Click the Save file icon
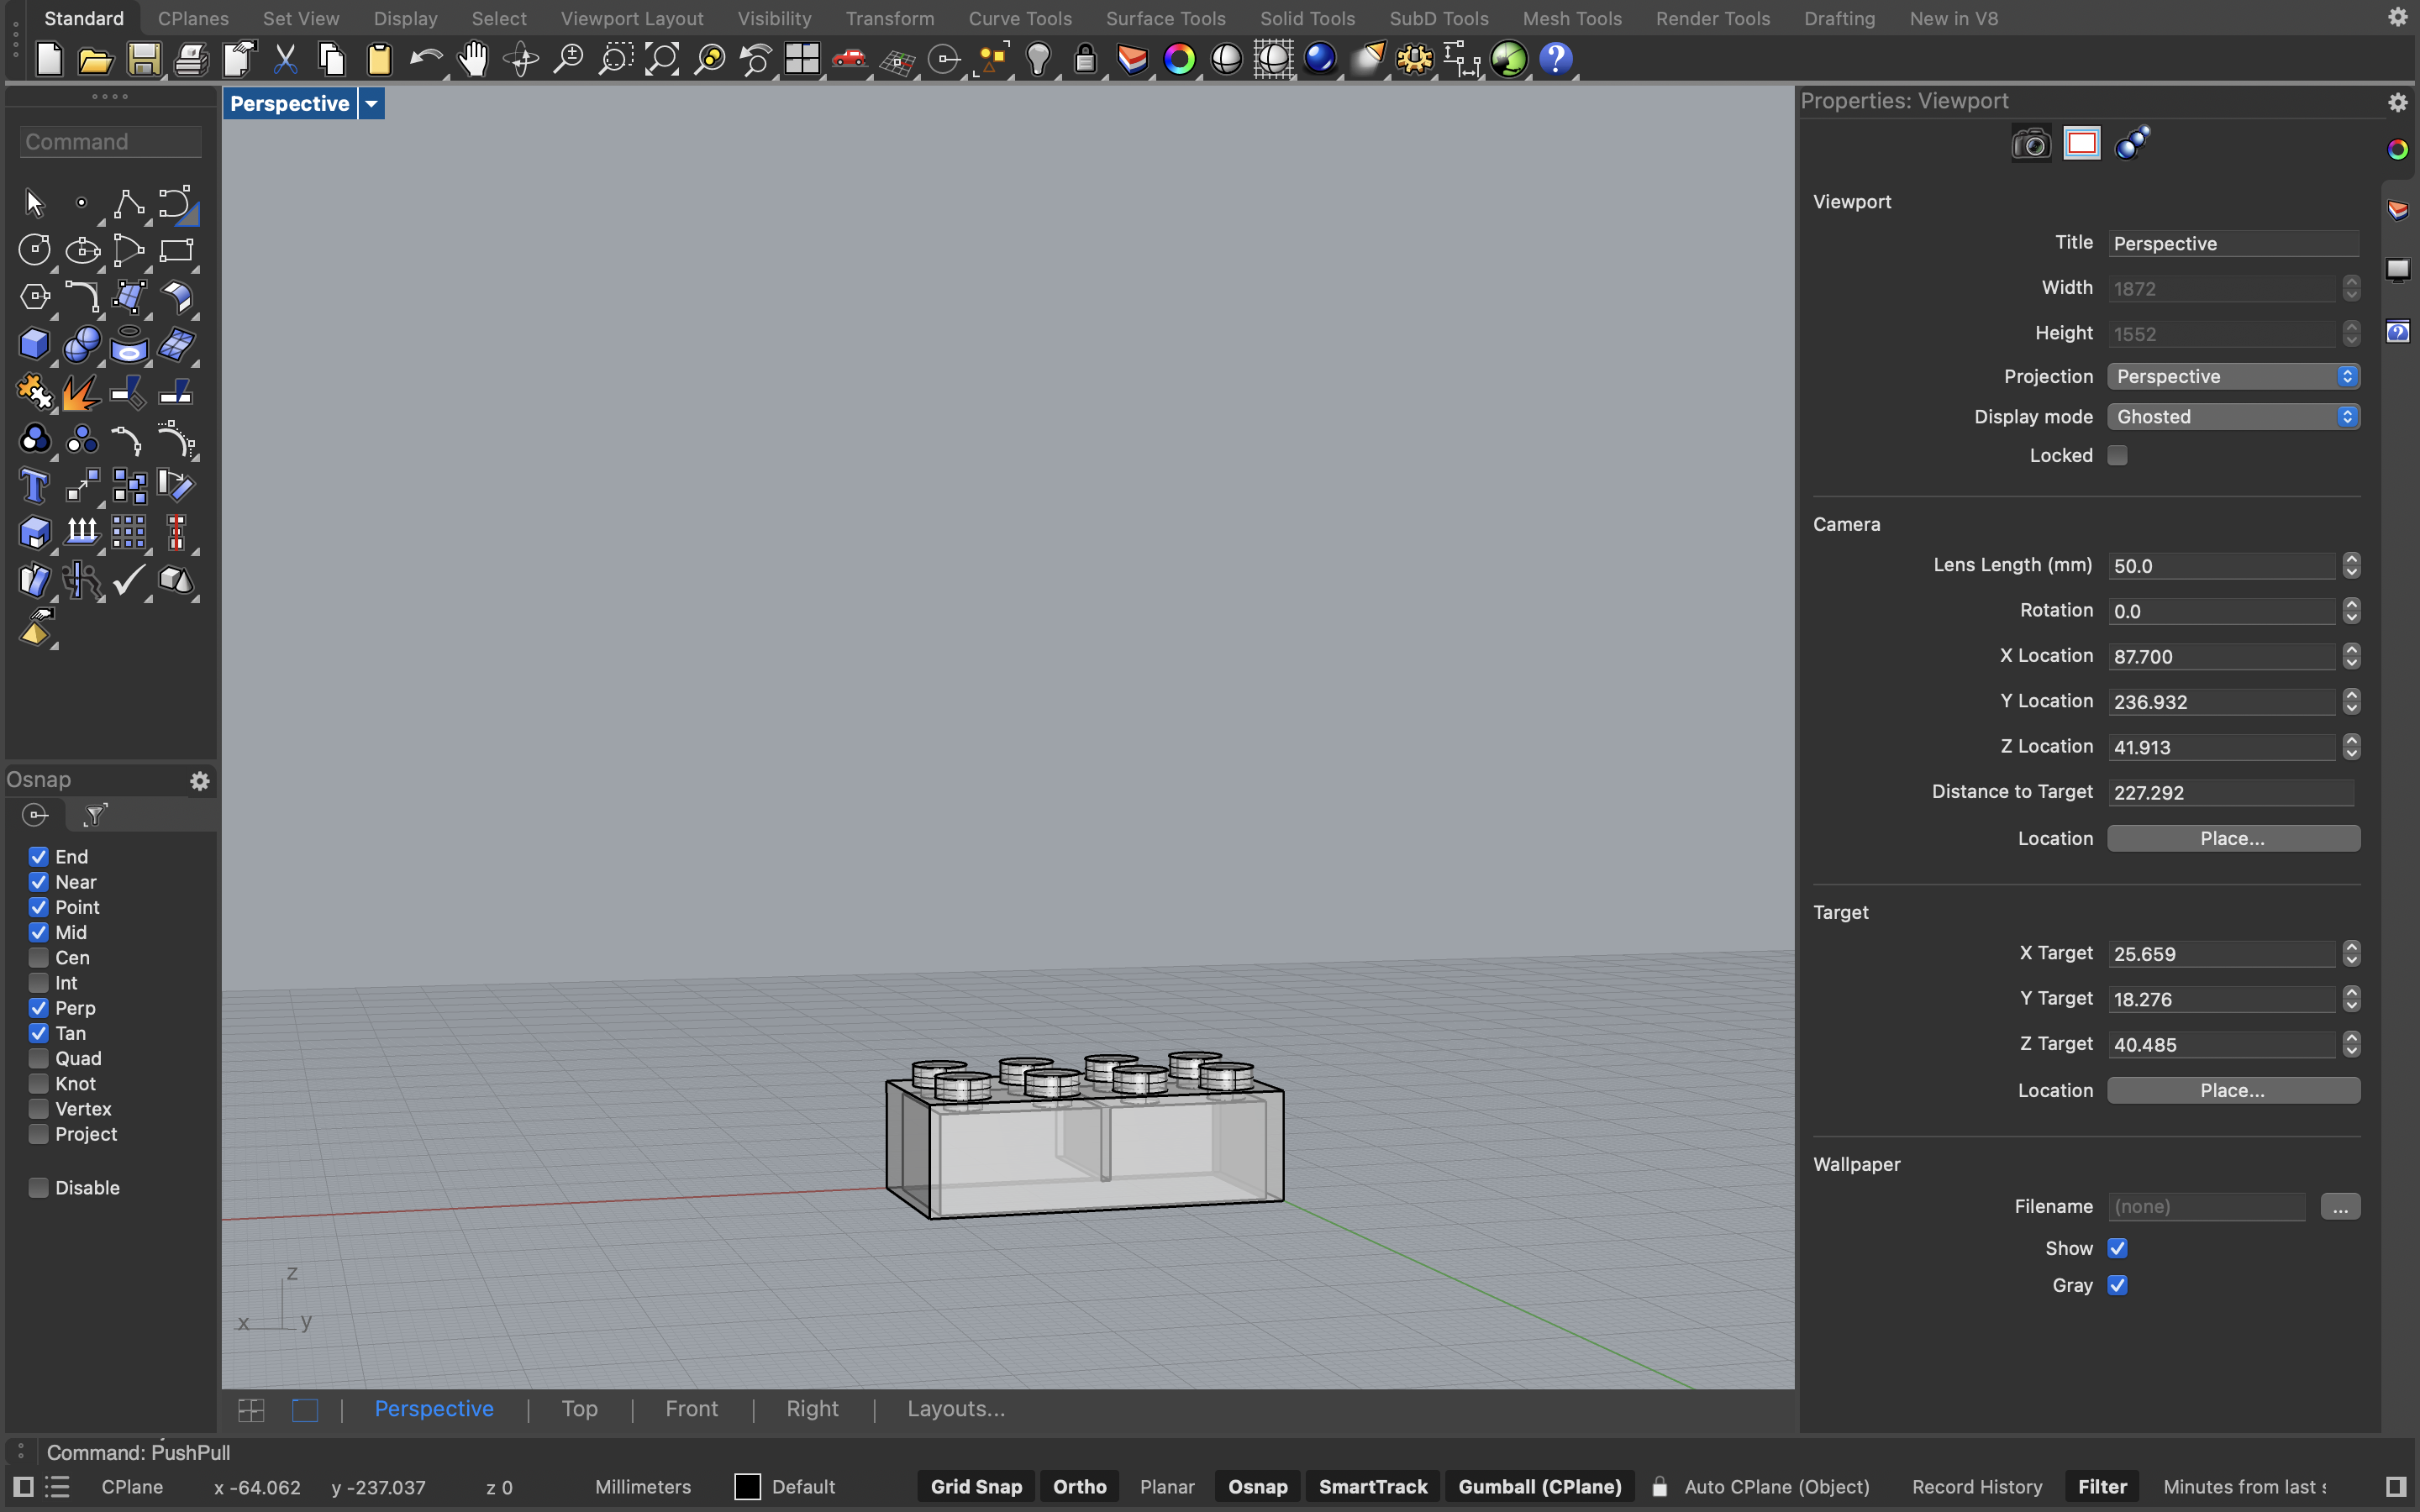2420x1512 pixels. click(143, 60)
